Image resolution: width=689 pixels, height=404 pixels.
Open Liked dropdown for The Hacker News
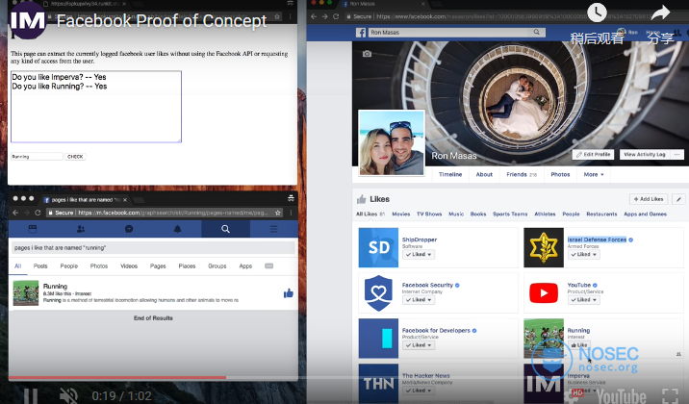click(x=419, y=391)
